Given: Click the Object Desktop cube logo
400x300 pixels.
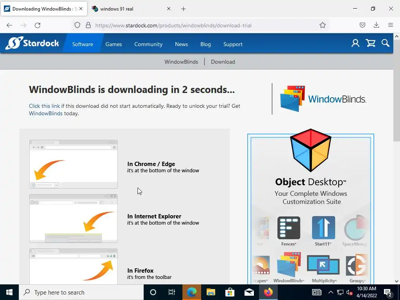Looking at the screenshot, I should (x=311, y=150).
